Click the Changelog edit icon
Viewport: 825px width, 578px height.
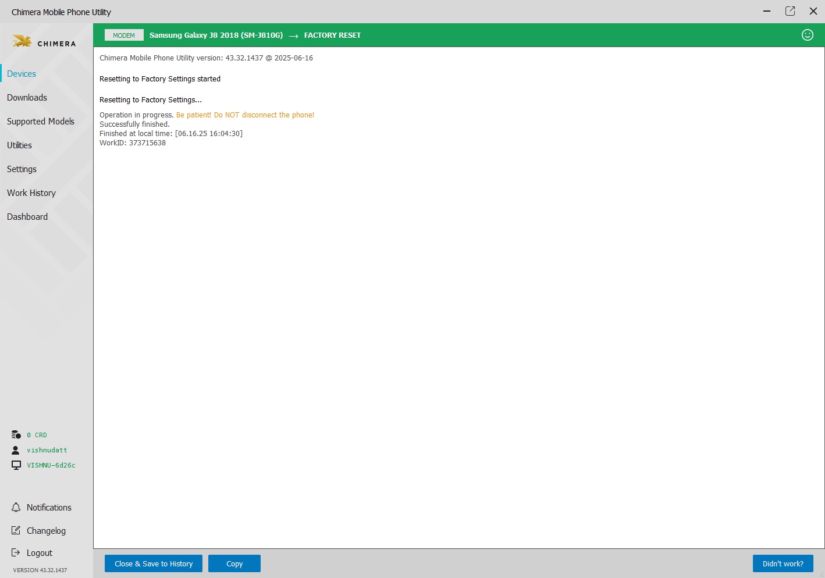pyautogui.click(x=16, y=530)
